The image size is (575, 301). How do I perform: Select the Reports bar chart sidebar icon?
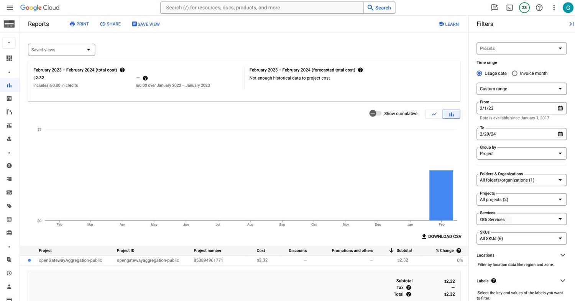click(9, 85)
